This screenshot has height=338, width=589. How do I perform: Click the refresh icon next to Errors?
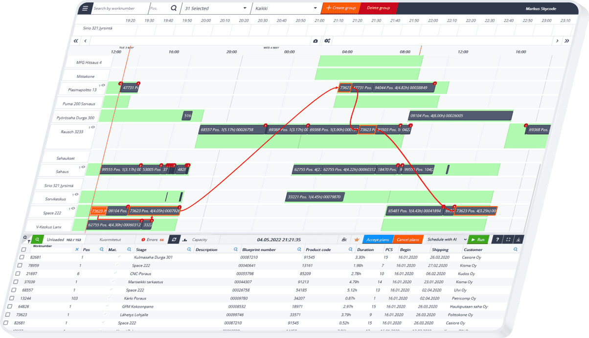point(174,240)
